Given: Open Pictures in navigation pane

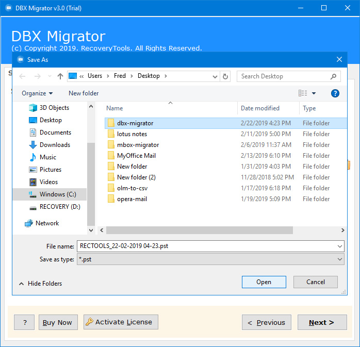Looking at the screenshot, I should (45, 170).
